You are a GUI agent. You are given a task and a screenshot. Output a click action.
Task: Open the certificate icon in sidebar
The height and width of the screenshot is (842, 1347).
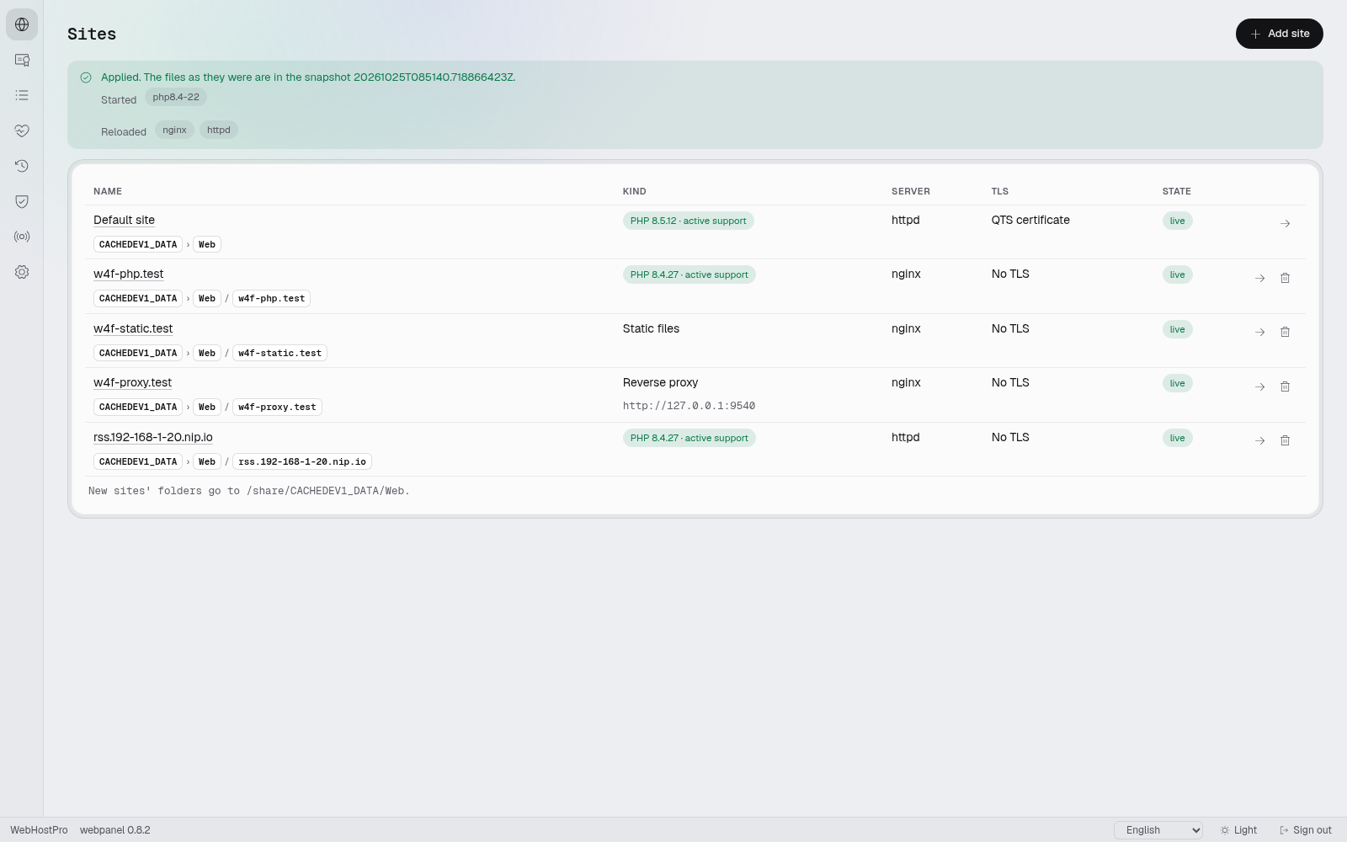coord(22,60)
